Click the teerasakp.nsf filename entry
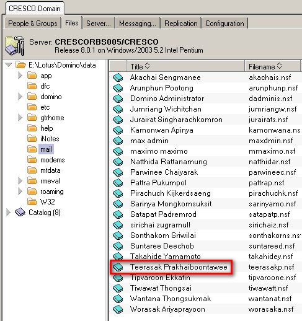Screen dimensions: 302x321 (271, 267)
